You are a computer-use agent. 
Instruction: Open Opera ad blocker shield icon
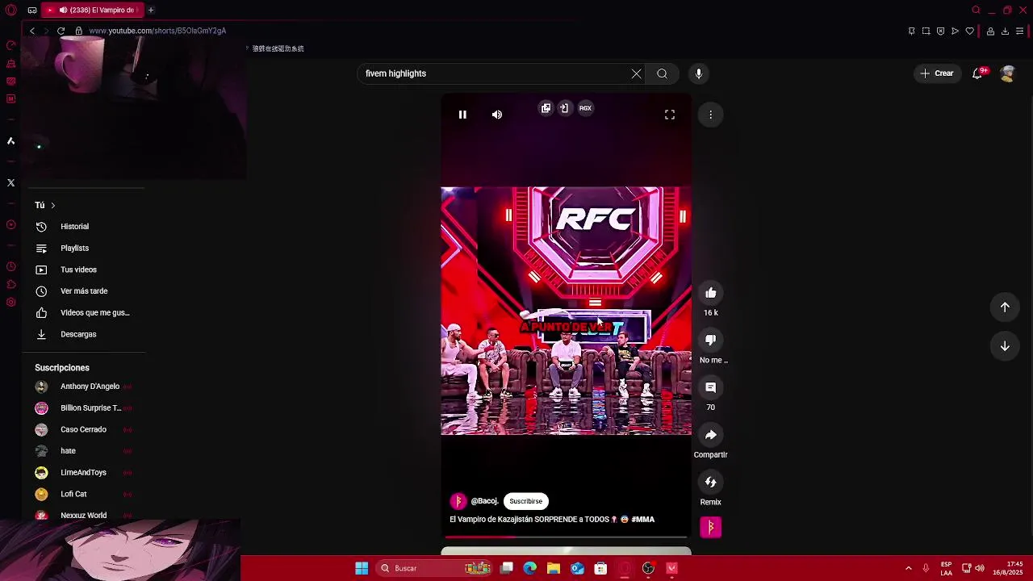pyautogui.click(x=941, y=31)
